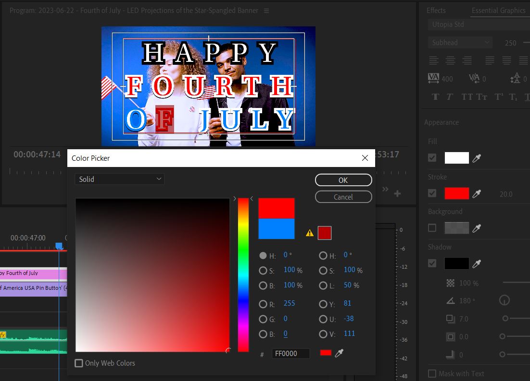Click the blue timeline playhead marker
The width and height of the screenshot is (530, 381).
pyautogui.click(x=59, y=246)
